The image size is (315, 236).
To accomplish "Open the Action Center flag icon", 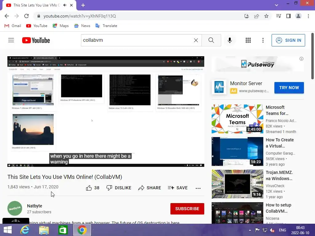I will [257, 230].
